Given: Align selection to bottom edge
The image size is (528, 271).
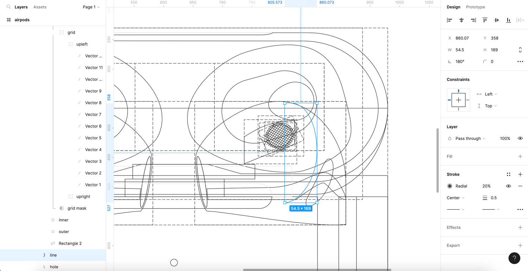Looking at the screenshot, I should pos(508,20).
